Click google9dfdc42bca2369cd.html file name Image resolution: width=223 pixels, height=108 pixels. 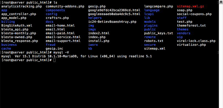point(114,10)
